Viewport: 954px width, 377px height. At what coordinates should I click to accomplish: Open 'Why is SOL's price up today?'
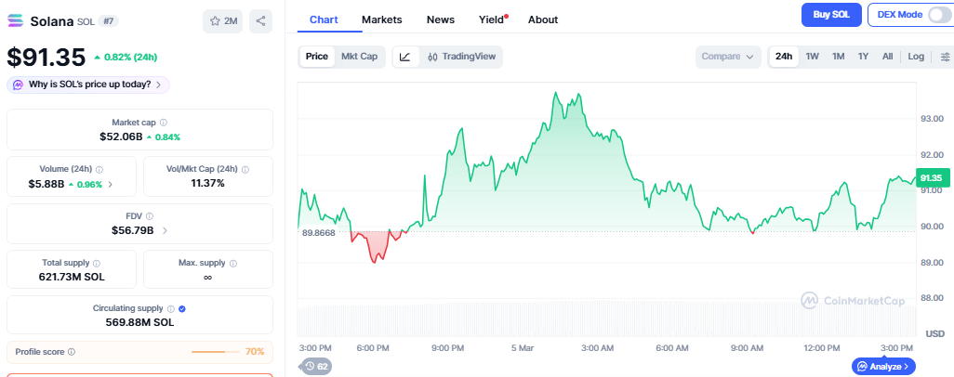tap(88, 84)
